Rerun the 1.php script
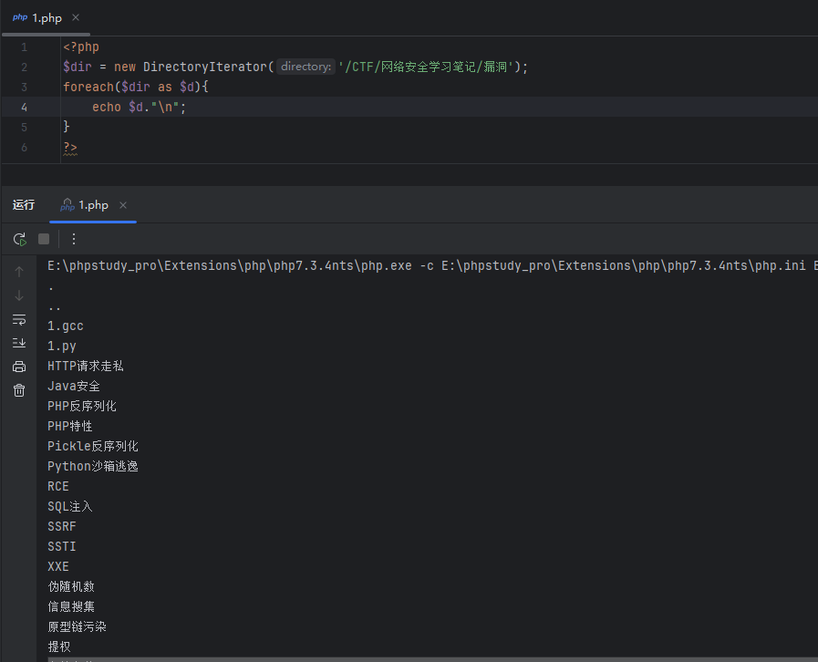 (19, 239)
